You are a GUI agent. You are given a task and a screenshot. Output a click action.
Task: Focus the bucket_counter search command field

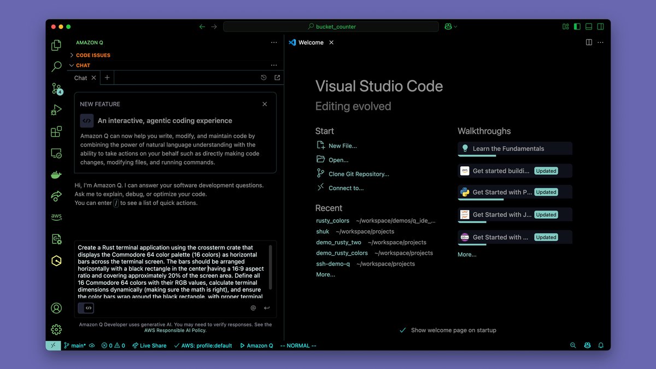(x=331, y=26)
